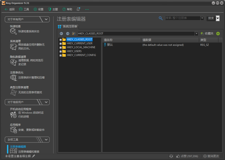Open the 工具 menu
225x160 pixels.
[24, 9]
